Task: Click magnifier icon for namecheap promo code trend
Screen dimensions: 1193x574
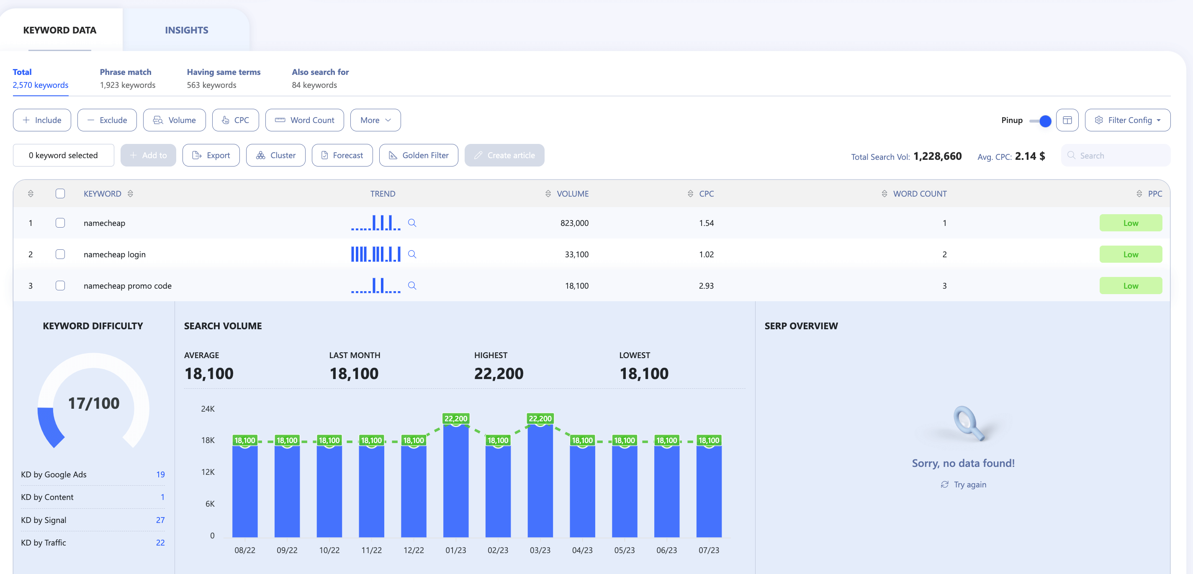Action: click(x=412, y=286)
